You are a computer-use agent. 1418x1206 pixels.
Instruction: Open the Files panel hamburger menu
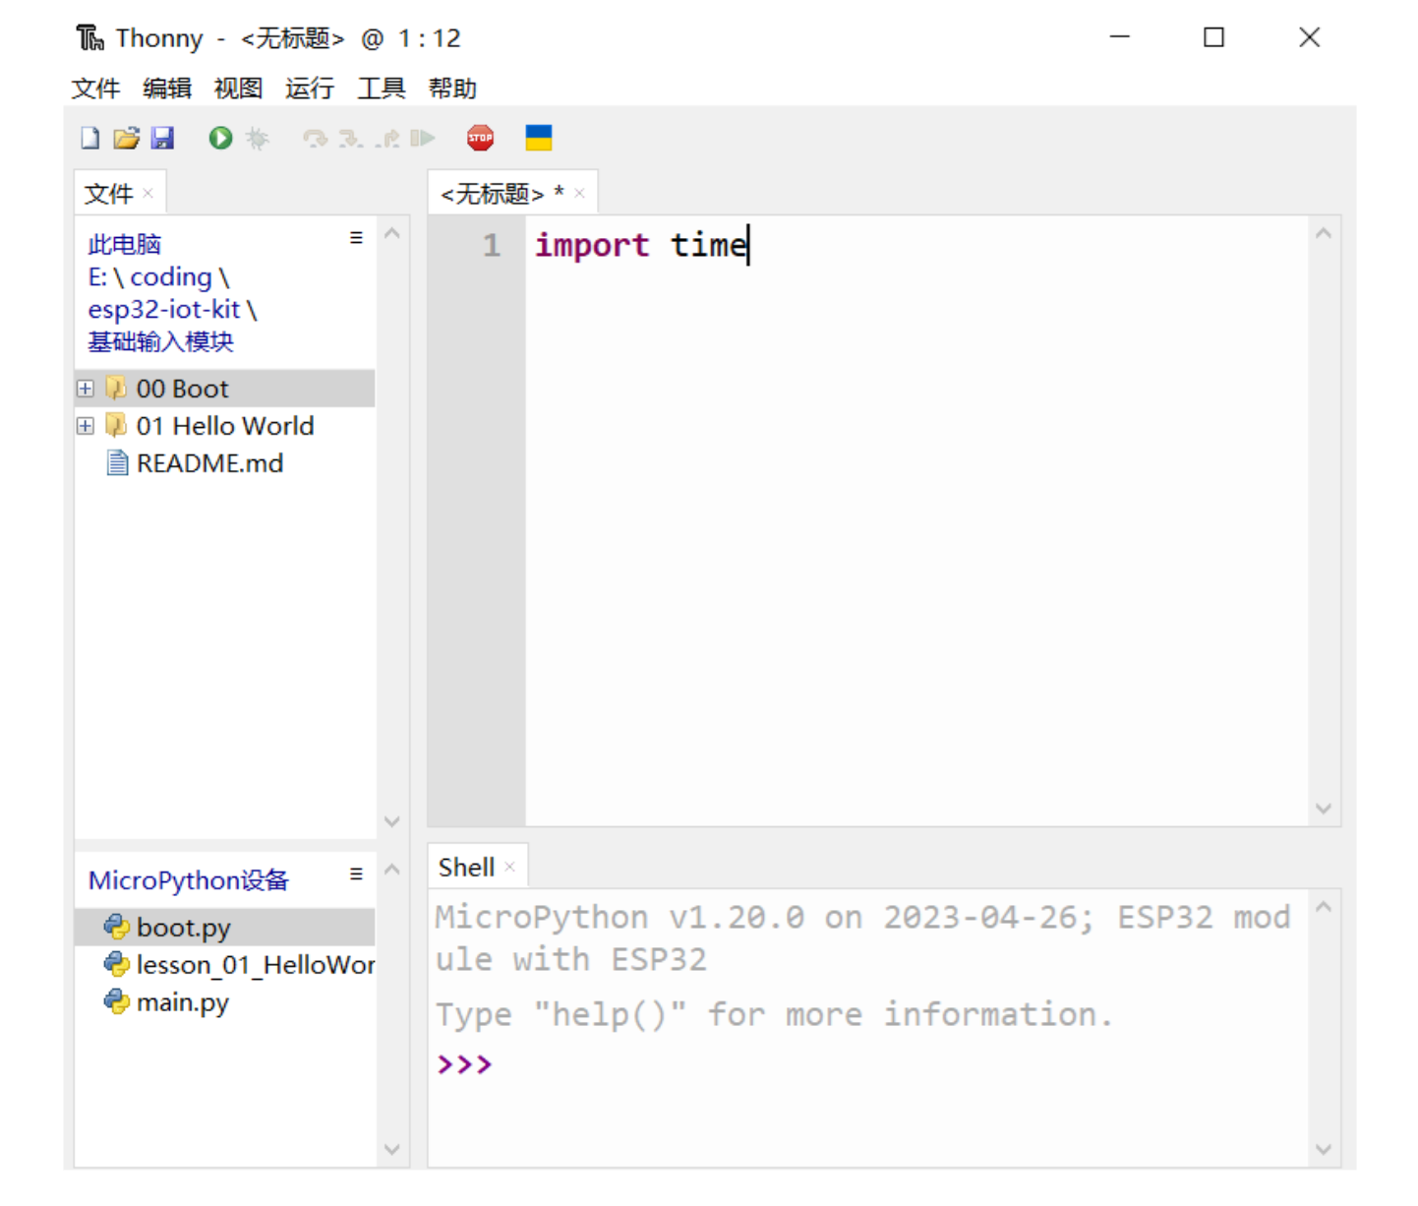pos(356,237)
